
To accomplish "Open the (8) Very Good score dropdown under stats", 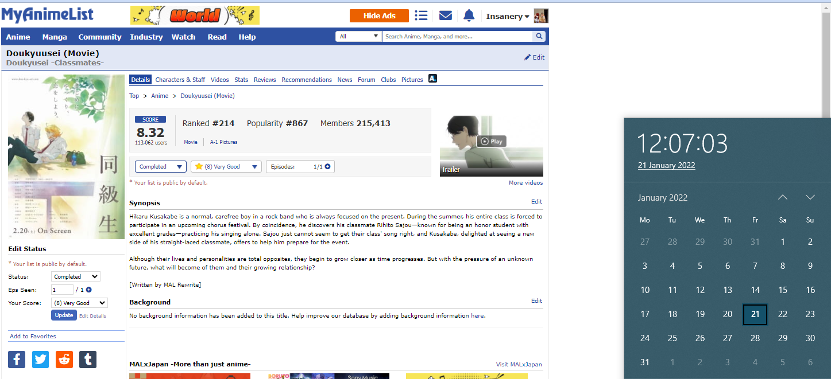I will click(226, 167).
